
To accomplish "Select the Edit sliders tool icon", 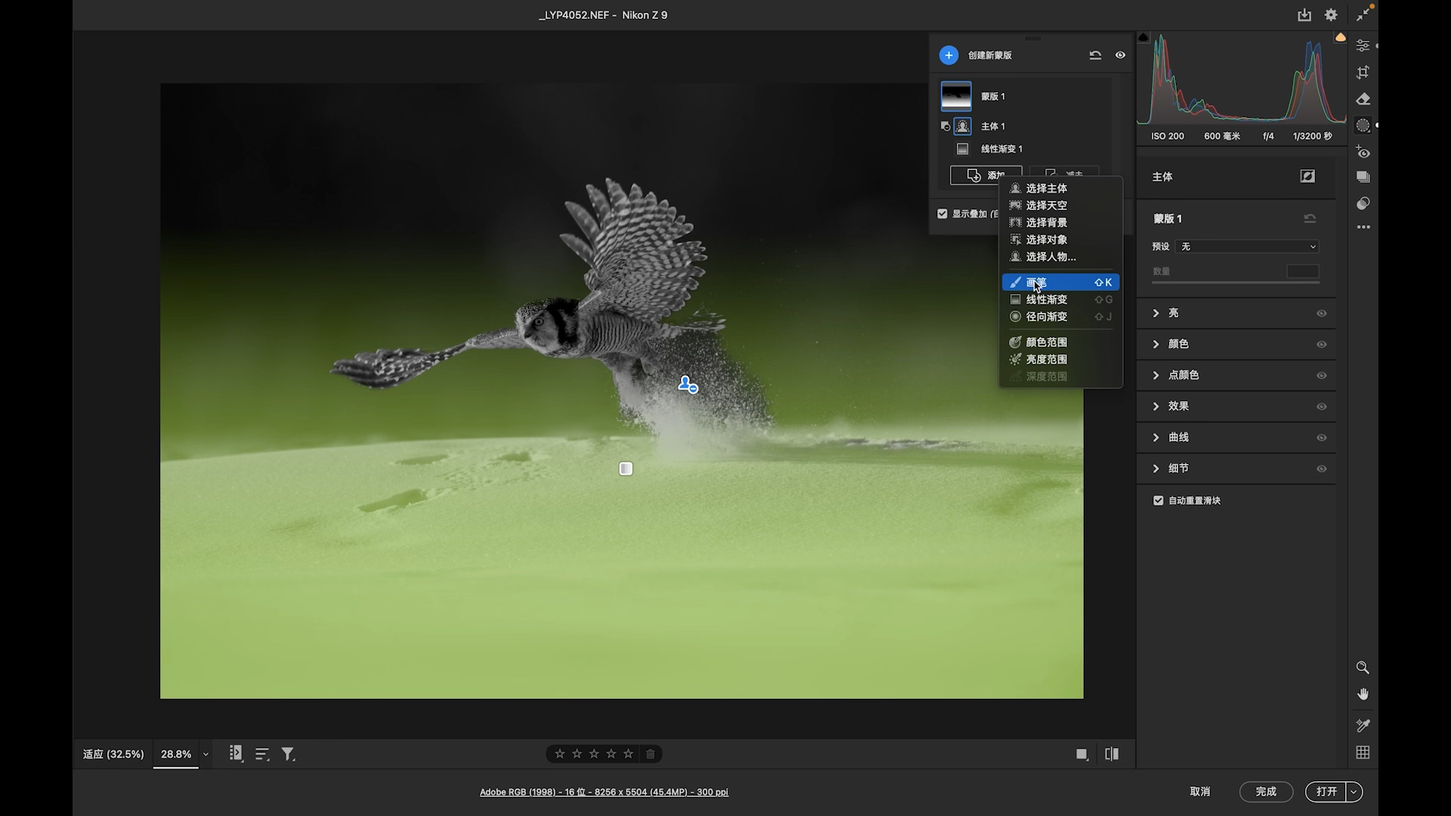I will point(1363,46).
